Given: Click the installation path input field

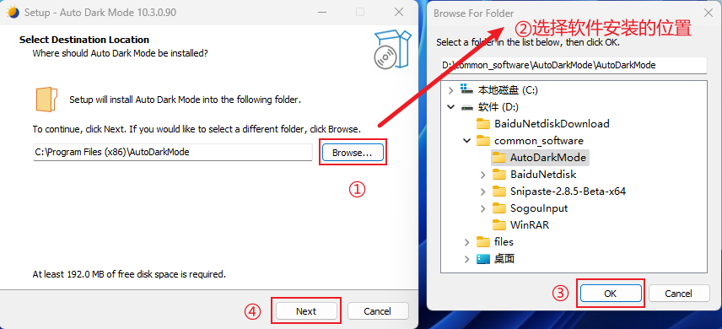Looking at the screenshot, I should [x=173, y=153].
